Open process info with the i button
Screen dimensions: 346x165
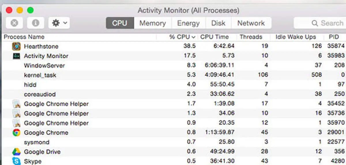point(35,23)
